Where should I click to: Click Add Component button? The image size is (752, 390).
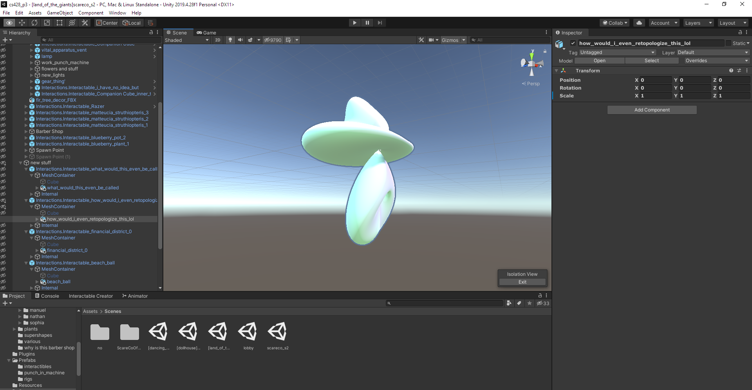(x=652, y=110)
